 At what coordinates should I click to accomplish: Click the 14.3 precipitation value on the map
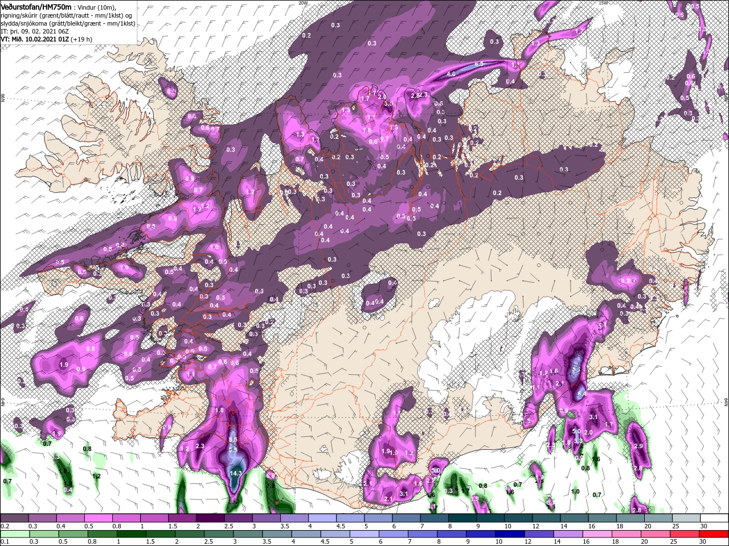(235, 473)
